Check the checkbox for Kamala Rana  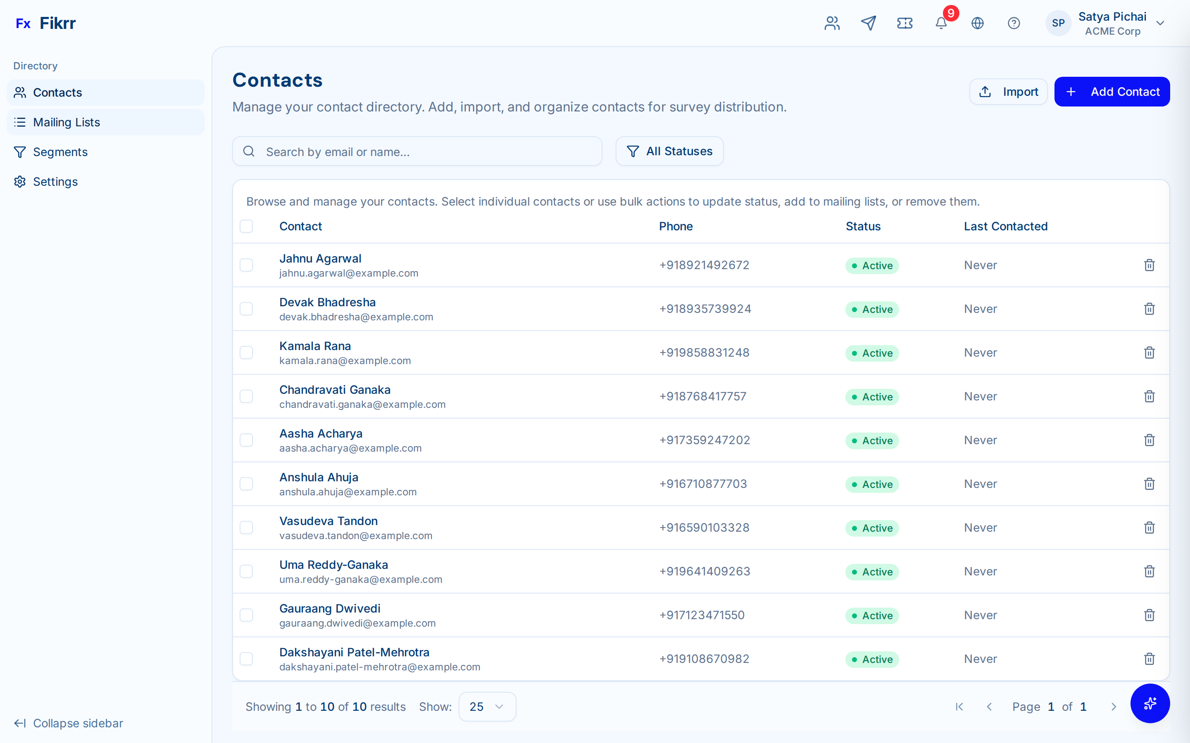point(246,353)
